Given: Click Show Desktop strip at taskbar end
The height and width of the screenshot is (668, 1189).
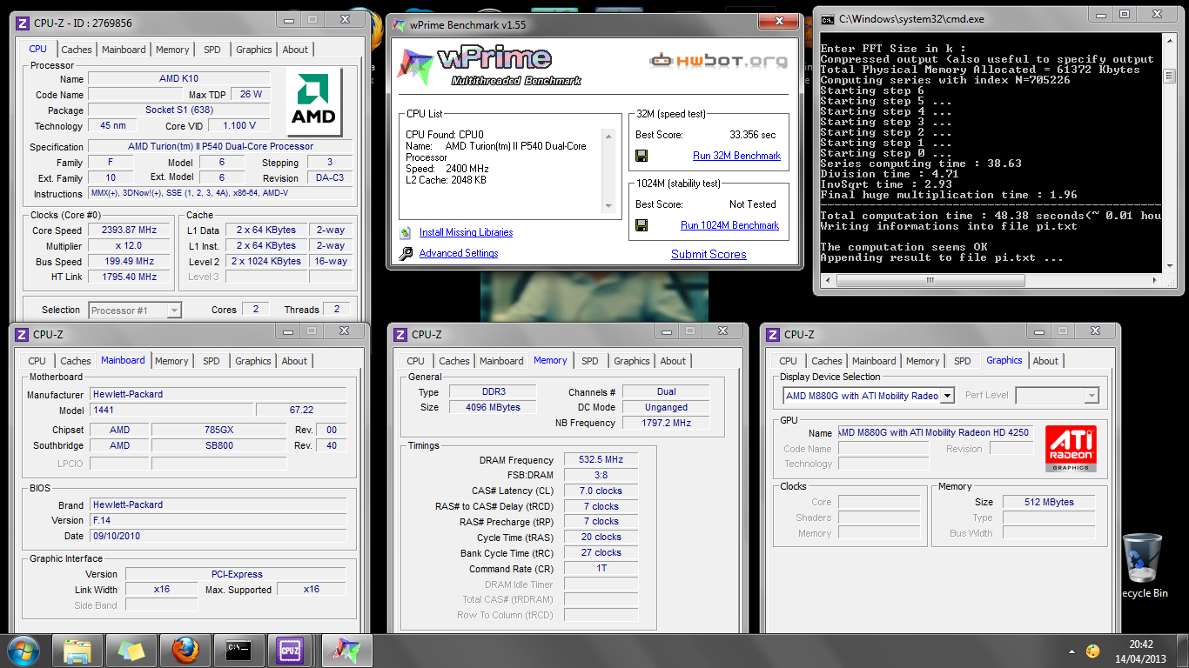Looking at the screenshot, I should click(1183, 651).
